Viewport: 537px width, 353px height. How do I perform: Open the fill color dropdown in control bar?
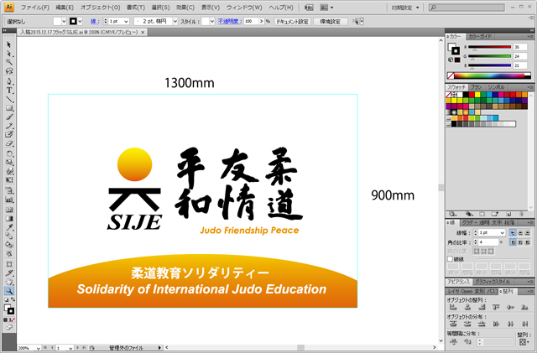tap(64, 21)
